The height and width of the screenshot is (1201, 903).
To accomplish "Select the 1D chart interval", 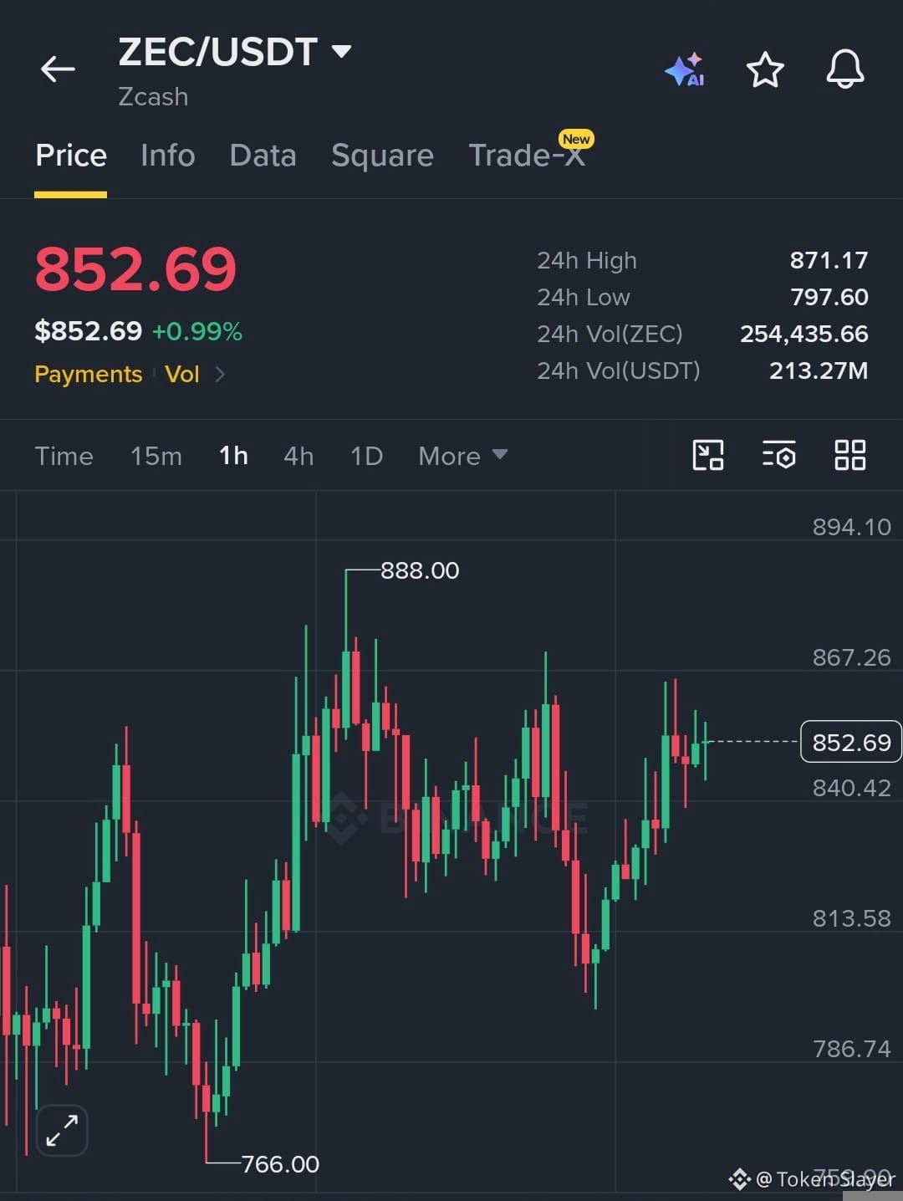I will click(366, 456).
